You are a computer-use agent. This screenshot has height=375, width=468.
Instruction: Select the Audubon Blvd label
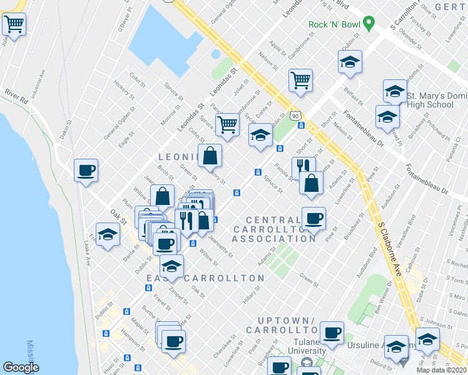tap(367, 262)
